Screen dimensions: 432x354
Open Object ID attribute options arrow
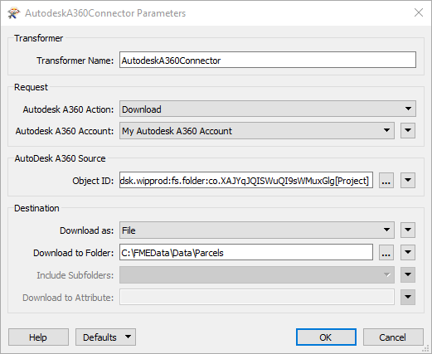click(x=408, y=181)
